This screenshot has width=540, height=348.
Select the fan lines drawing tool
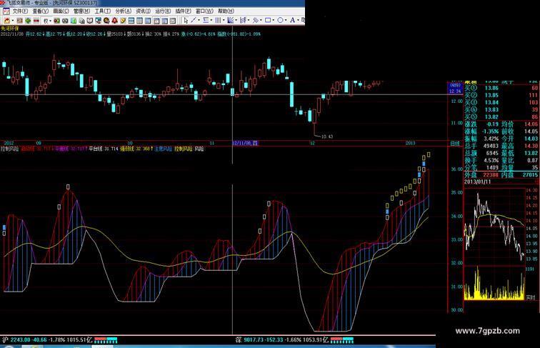pos(231,20)
